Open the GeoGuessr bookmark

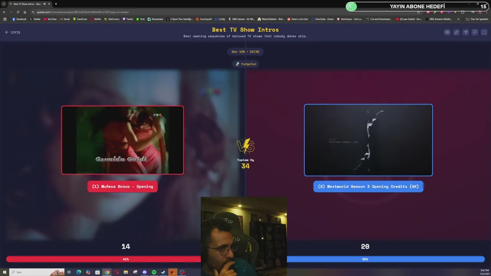pos(349,19)
